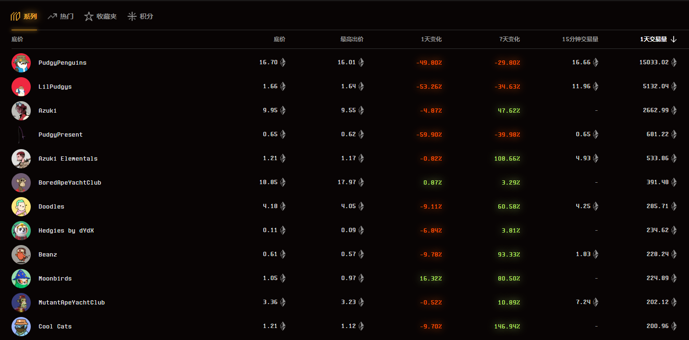Image resolution: width=689 pixels, height=340 pixels.
Task: Open the Doodles collection name
Action: coord(51,207)
